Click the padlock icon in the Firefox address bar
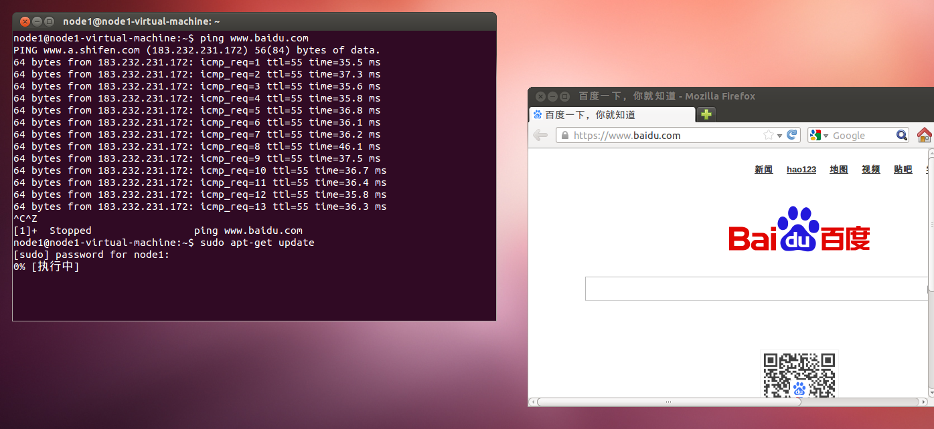The image size is (934, 429). (x=565, y=136)
